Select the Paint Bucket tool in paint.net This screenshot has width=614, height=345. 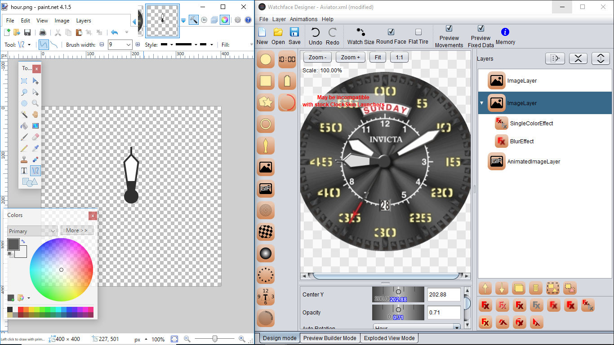coord(24,126)
